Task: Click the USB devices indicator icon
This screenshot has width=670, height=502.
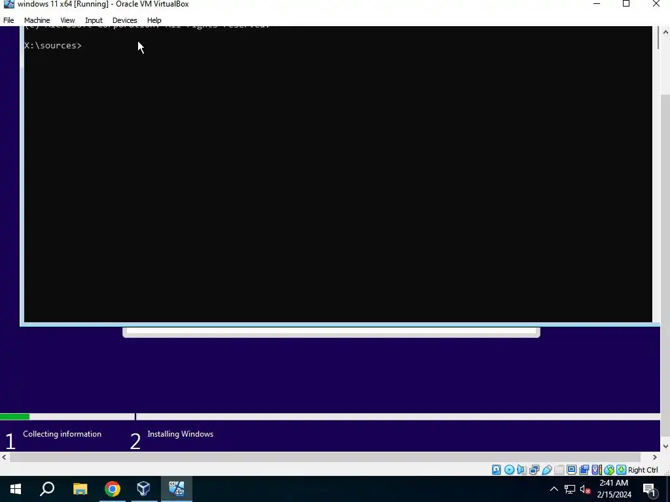Action: click(547, 469)
